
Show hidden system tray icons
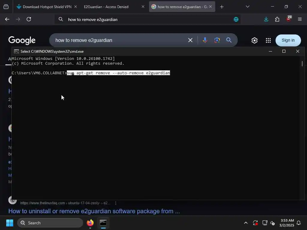246,223
